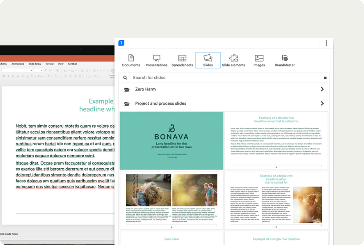The image size is (364, 245).
Task: Open the Review ribbon tab
Action: coord(49,64)
